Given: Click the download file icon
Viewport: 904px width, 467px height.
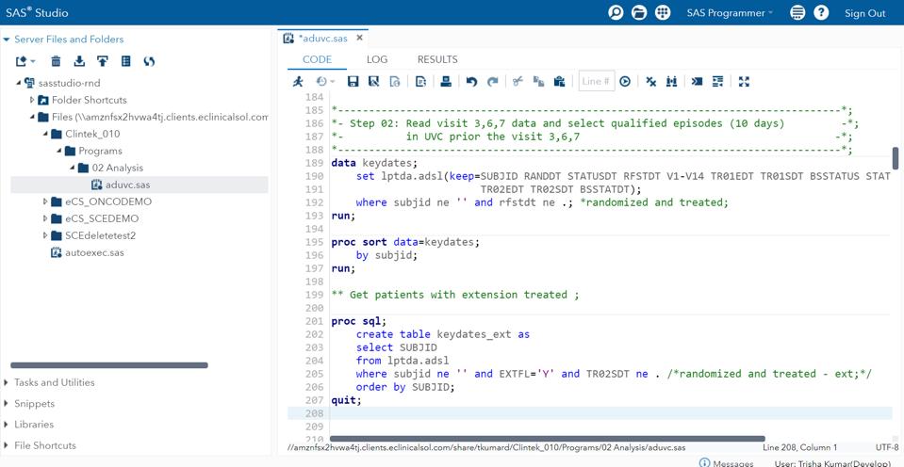Looking at the screenshot, I should click(x=79, y=61).
